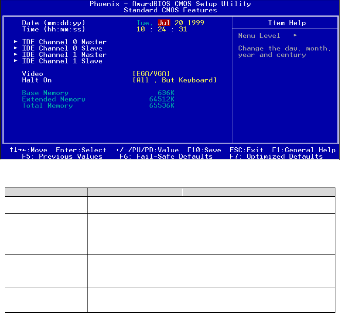The width and height of the screenshot is (340, 313).
Task: Select the seconds value 31 in Time
Action: (183, 29)
